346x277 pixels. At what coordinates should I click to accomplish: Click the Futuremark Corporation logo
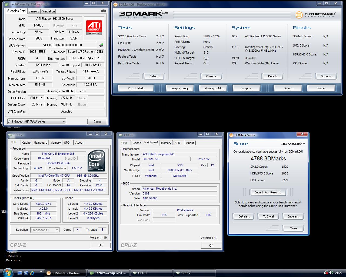[315, 15]
